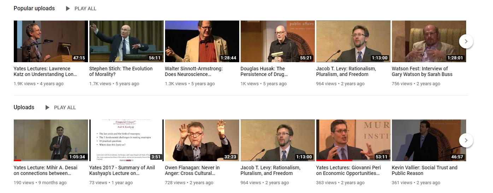Viewport: 493px width, 193px height.
Task: Open the Uploads section heading
Action: pos(24,107)
